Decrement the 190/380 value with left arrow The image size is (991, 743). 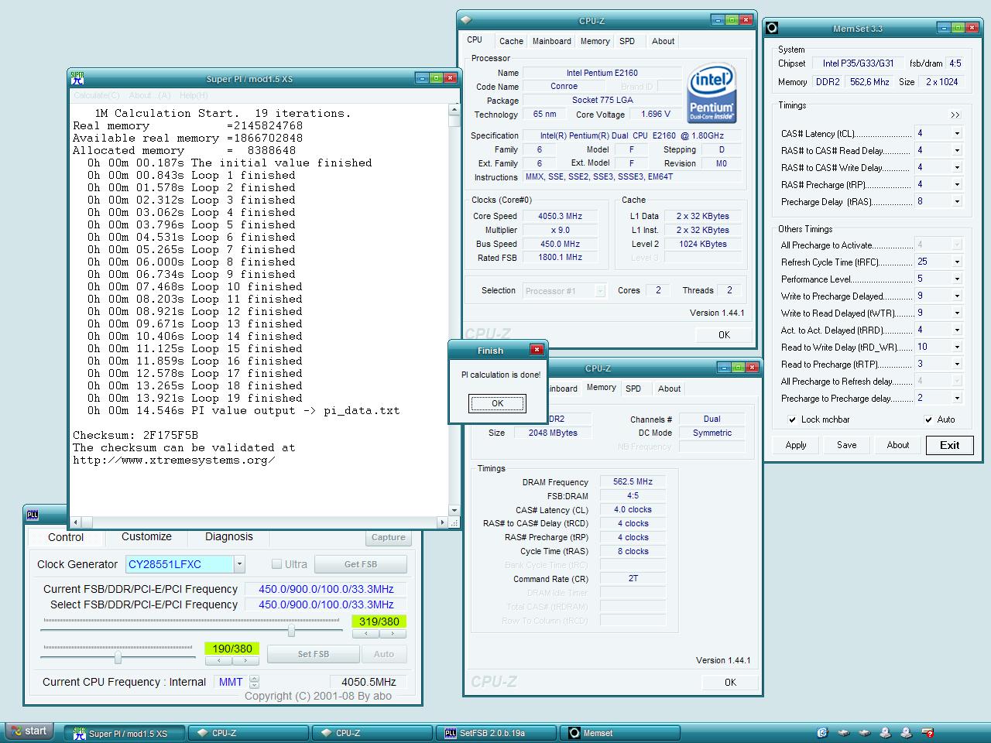[x=219, y=661]
